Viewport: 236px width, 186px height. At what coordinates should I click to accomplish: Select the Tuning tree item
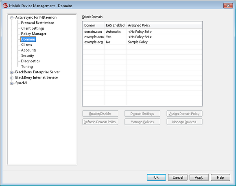click(27, 66)
